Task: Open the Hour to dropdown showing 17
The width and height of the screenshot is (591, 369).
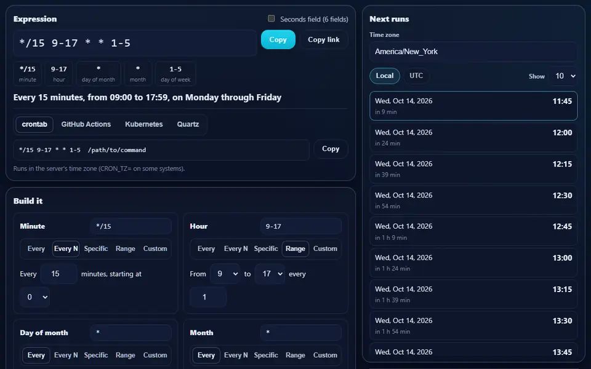Action: pyautogui.click(x=270, y=274)
